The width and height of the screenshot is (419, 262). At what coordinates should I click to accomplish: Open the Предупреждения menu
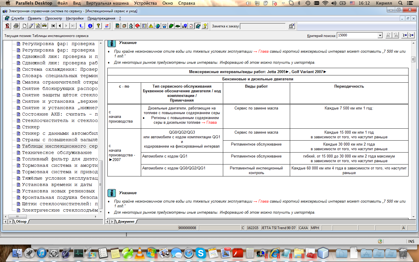[101, 18]
